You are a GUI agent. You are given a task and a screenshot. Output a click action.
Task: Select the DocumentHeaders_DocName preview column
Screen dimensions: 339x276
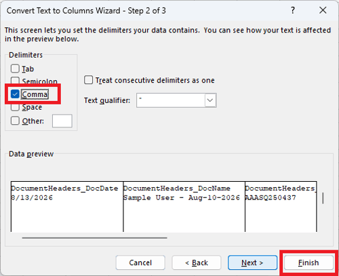click(184, 206)
